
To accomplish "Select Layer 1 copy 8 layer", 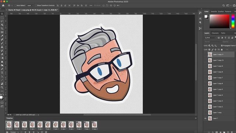I will 219,72.
